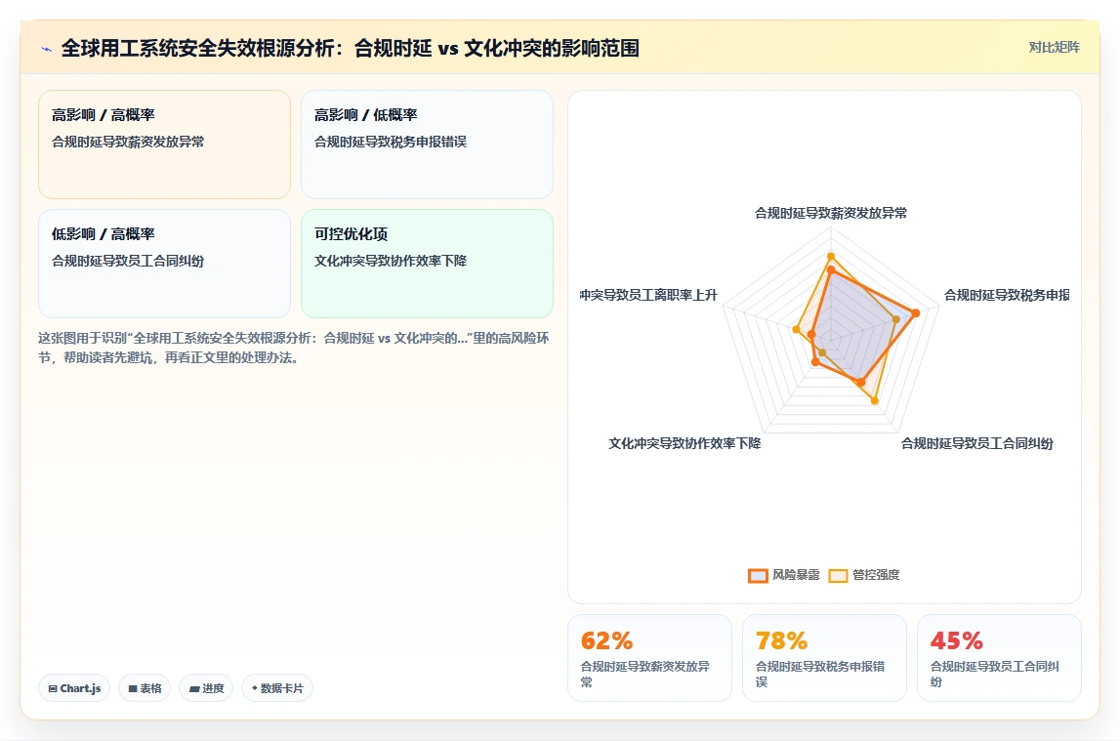The width and height of the screenshot is (1120, 741).
Task: Open the 62% 薪资发放异常 stat card
Action: point(649,658)
